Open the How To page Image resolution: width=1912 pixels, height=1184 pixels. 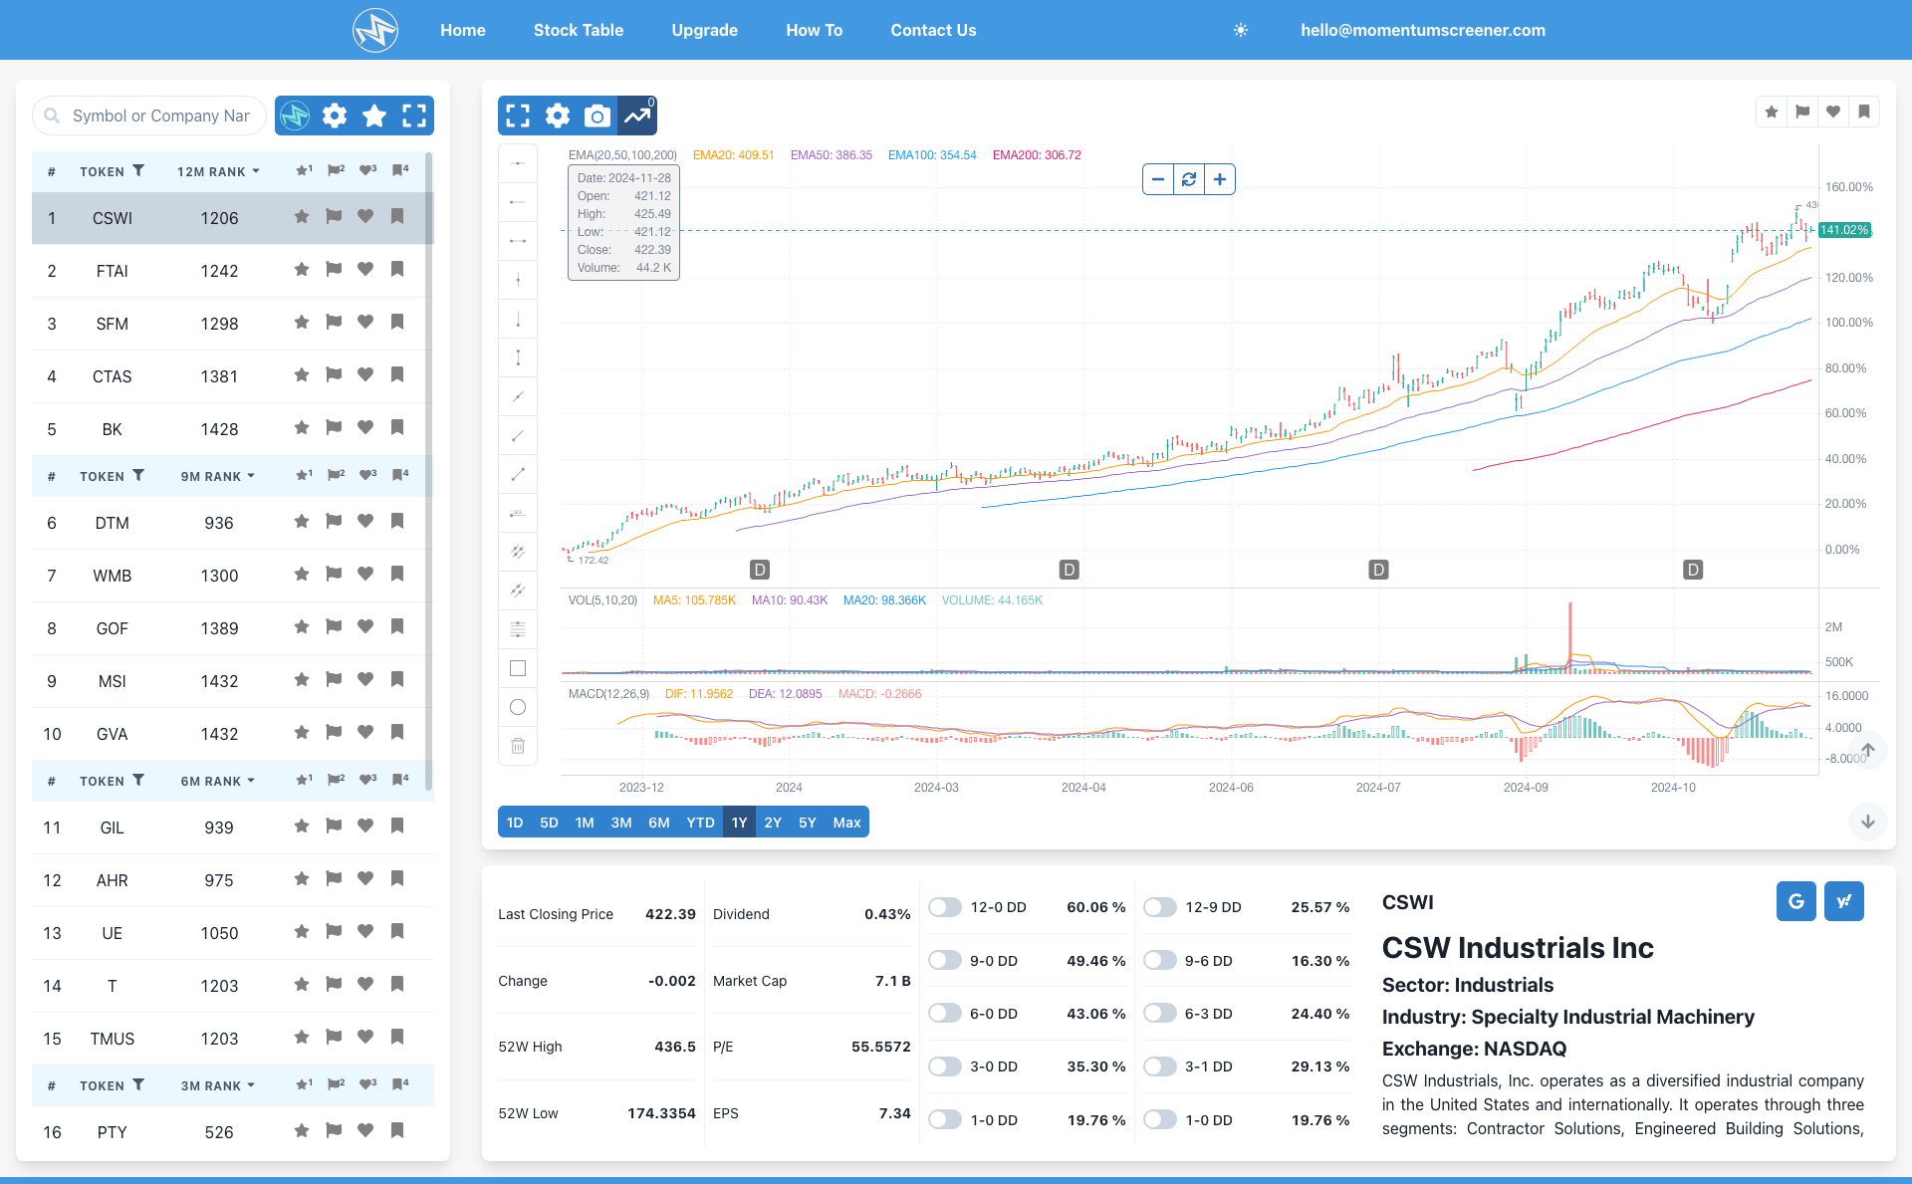pyautogui.click(x=815, y=30)
